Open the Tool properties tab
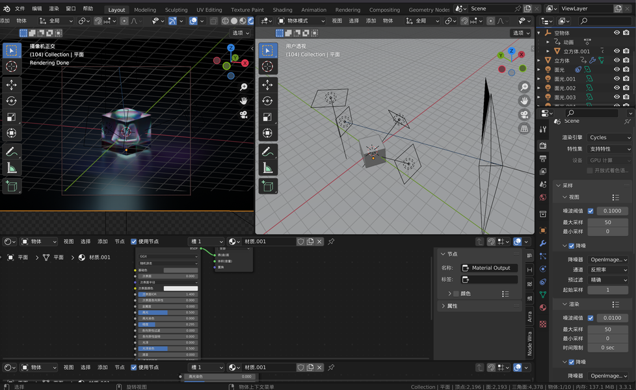636x390 pixels. click(543, 129)
